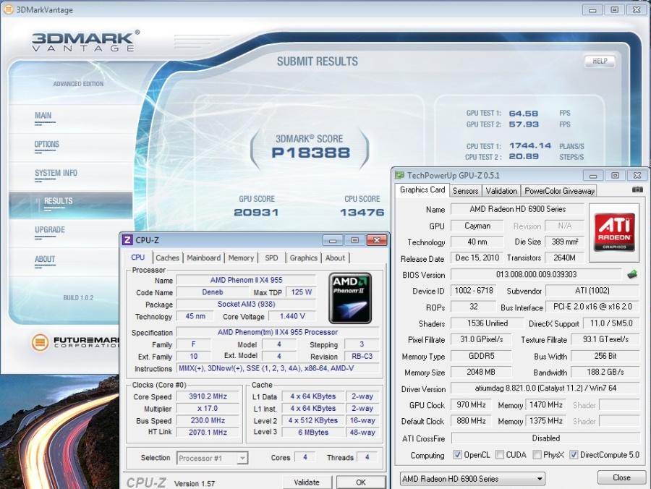Close the GPU-Z window with the X
Viewport: 651px width, 489px height.
click(637, 176)
